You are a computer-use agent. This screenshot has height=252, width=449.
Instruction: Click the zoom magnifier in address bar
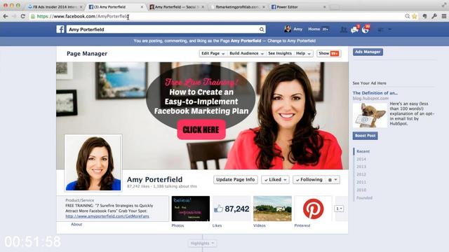(407, 17)
